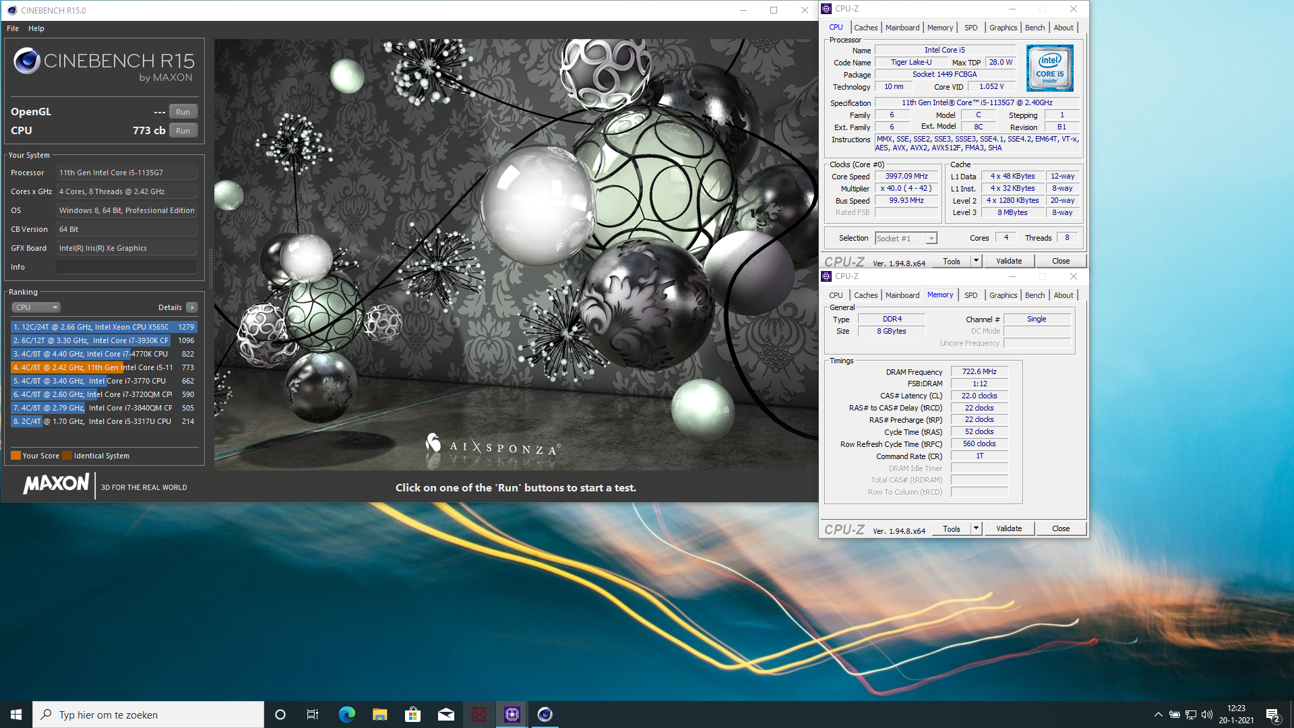Screen dimensions: 1294x728
Task: Click Close button in top CPU-Z window
Action: tap(1061, 262)
